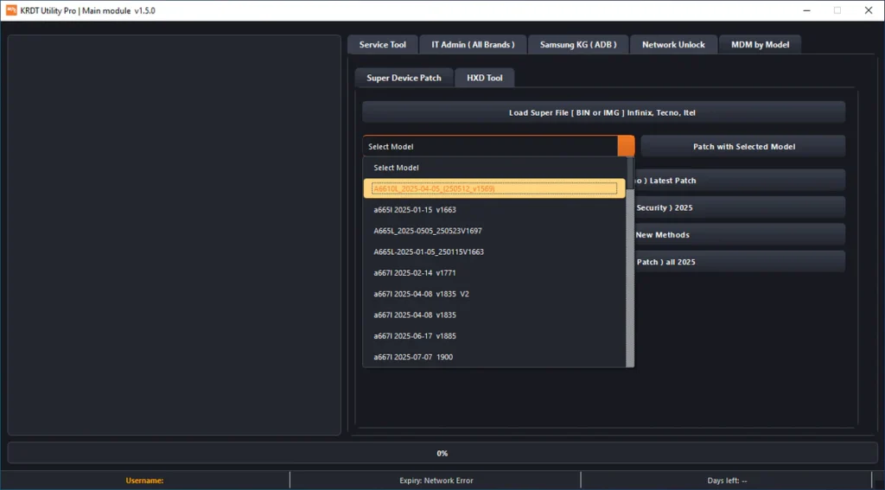The image size is (885, 490).
Task: Collapse dropdown using orange arrow button
Action: tap(626, 146)
